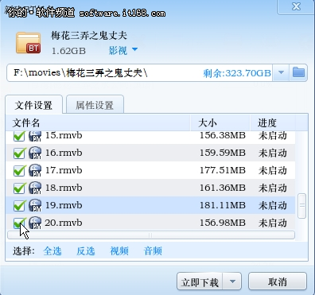Switch to the 属性设置 tab
The width and height of the screenshot is (315, 295).
point(95,105)
